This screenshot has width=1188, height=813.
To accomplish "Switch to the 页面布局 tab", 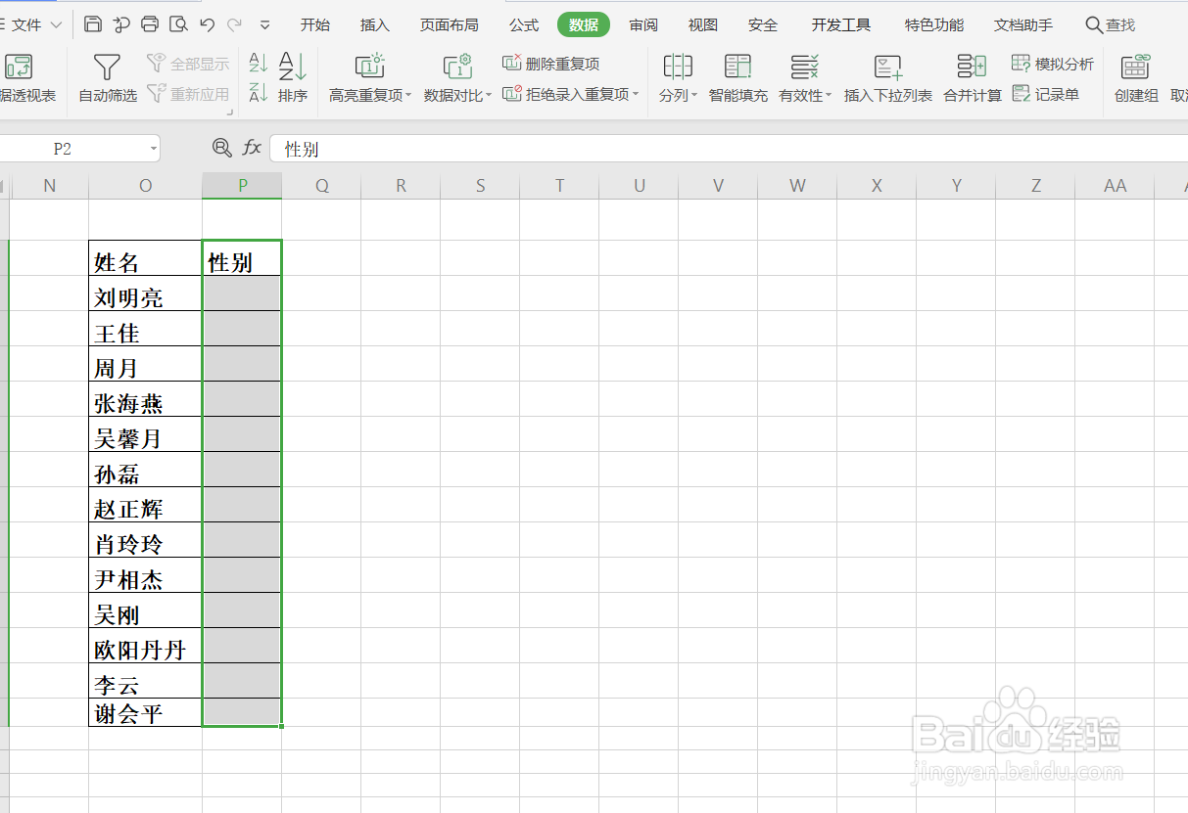I will pyautogui.click(x=450, y=24).
